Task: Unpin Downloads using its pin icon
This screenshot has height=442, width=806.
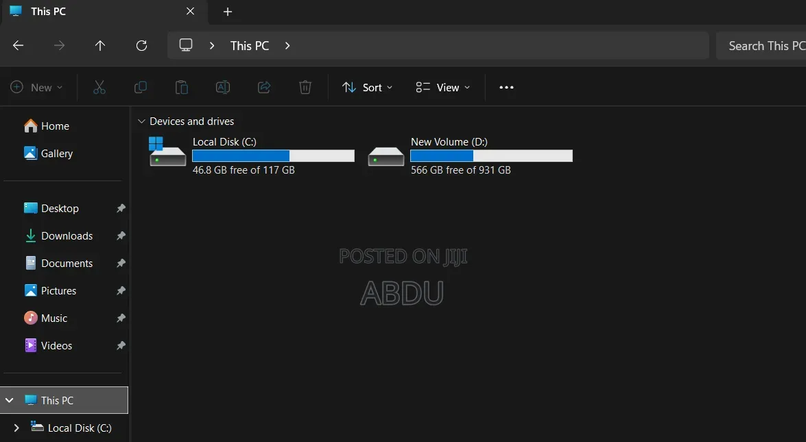Action: point(121,235)
